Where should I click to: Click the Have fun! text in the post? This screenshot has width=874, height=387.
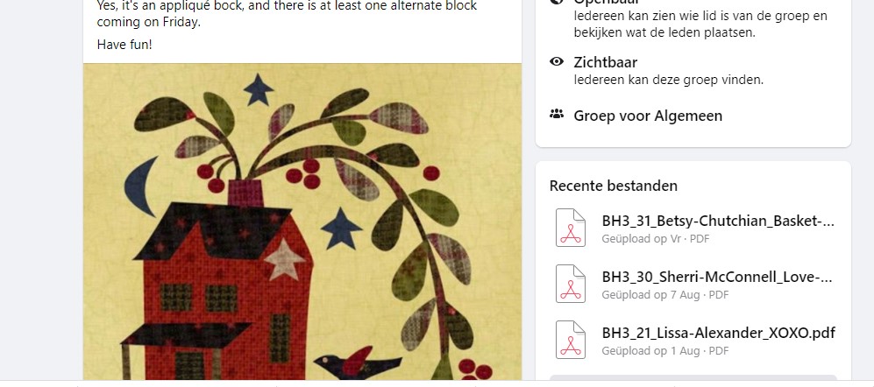[x=124, y=45]
